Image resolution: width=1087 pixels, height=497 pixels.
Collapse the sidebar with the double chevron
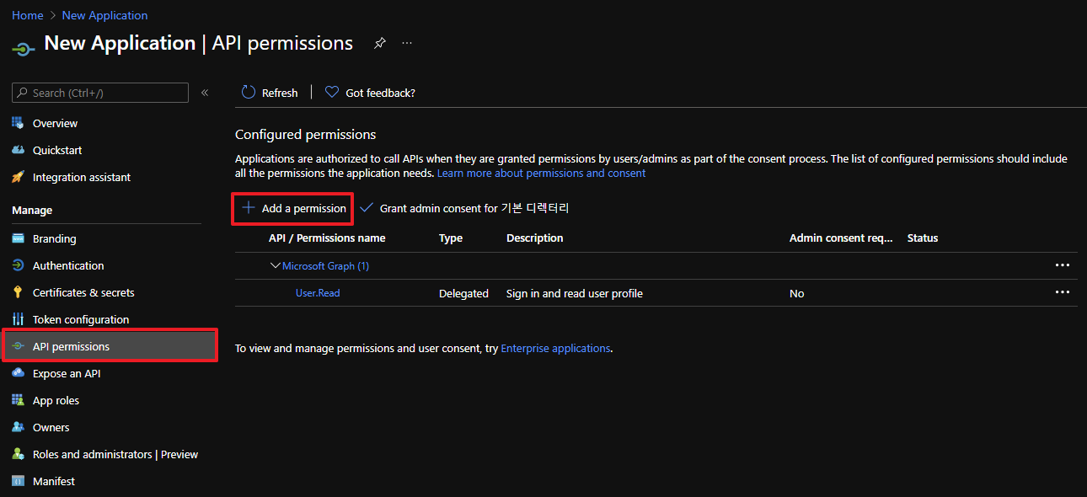click(x=205, y=93)
